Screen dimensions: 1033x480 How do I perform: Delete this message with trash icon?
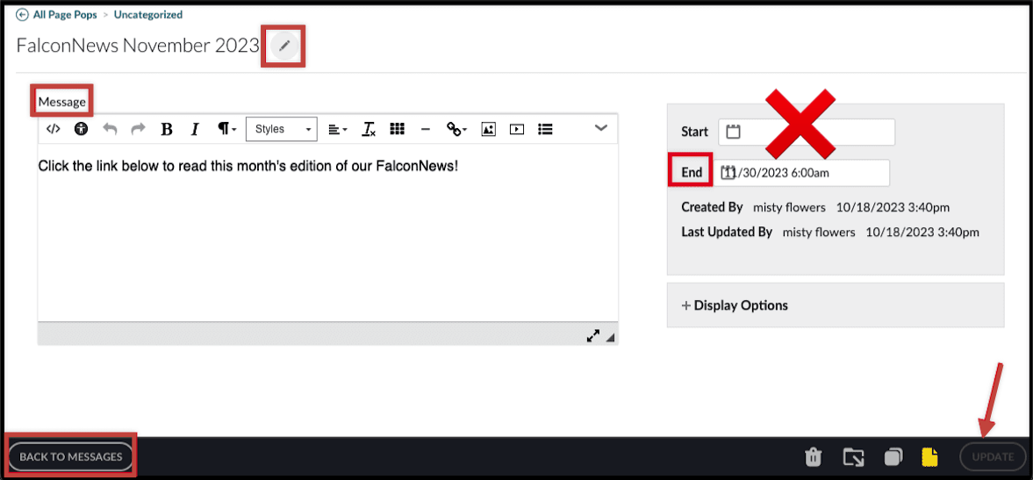[x=813, y=456]
